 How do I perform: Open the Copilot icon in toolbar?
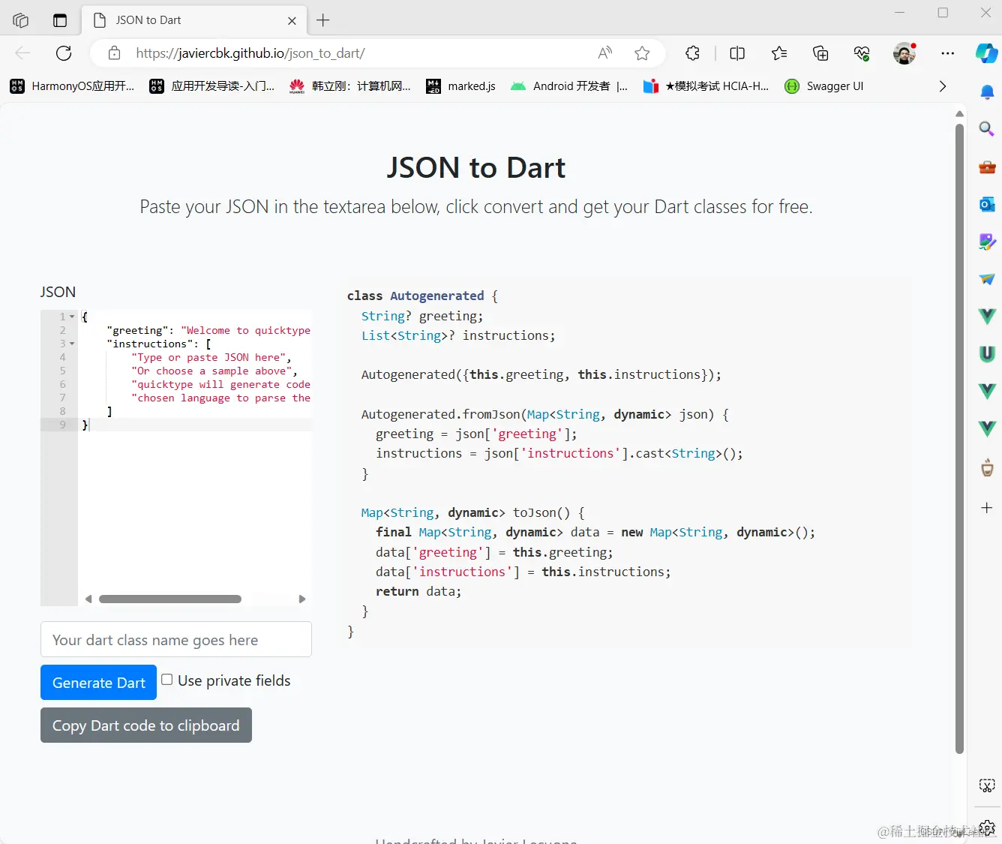(986, 53)
